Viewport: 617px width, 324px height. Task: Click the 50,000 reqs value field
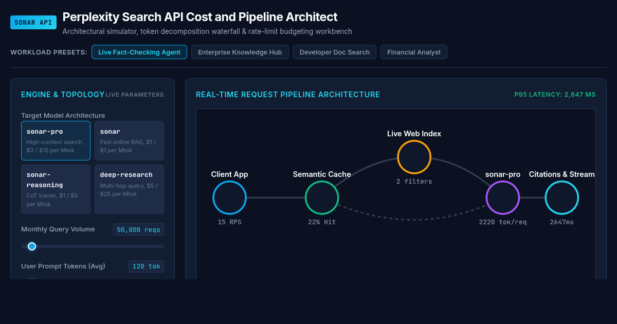coord(138,229)
